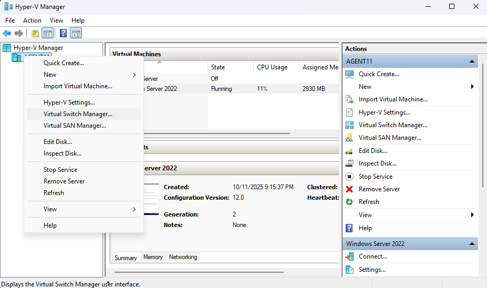Screen dimensions: 487x288
Task: Click the Up one level folder icon
Action: tap(35, 33)
